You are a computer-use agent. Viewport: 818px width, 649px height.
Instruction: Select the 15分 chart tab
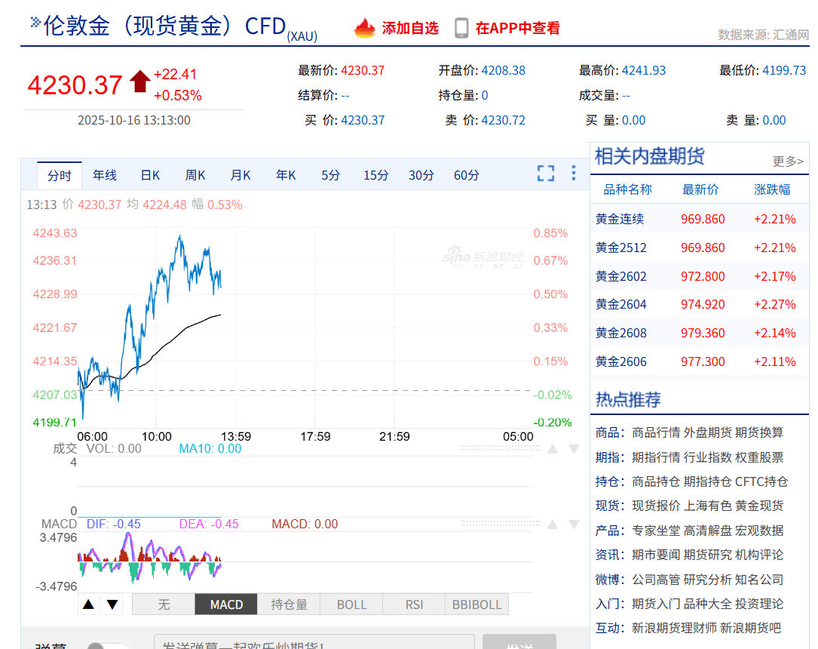(x=376, y=175)
